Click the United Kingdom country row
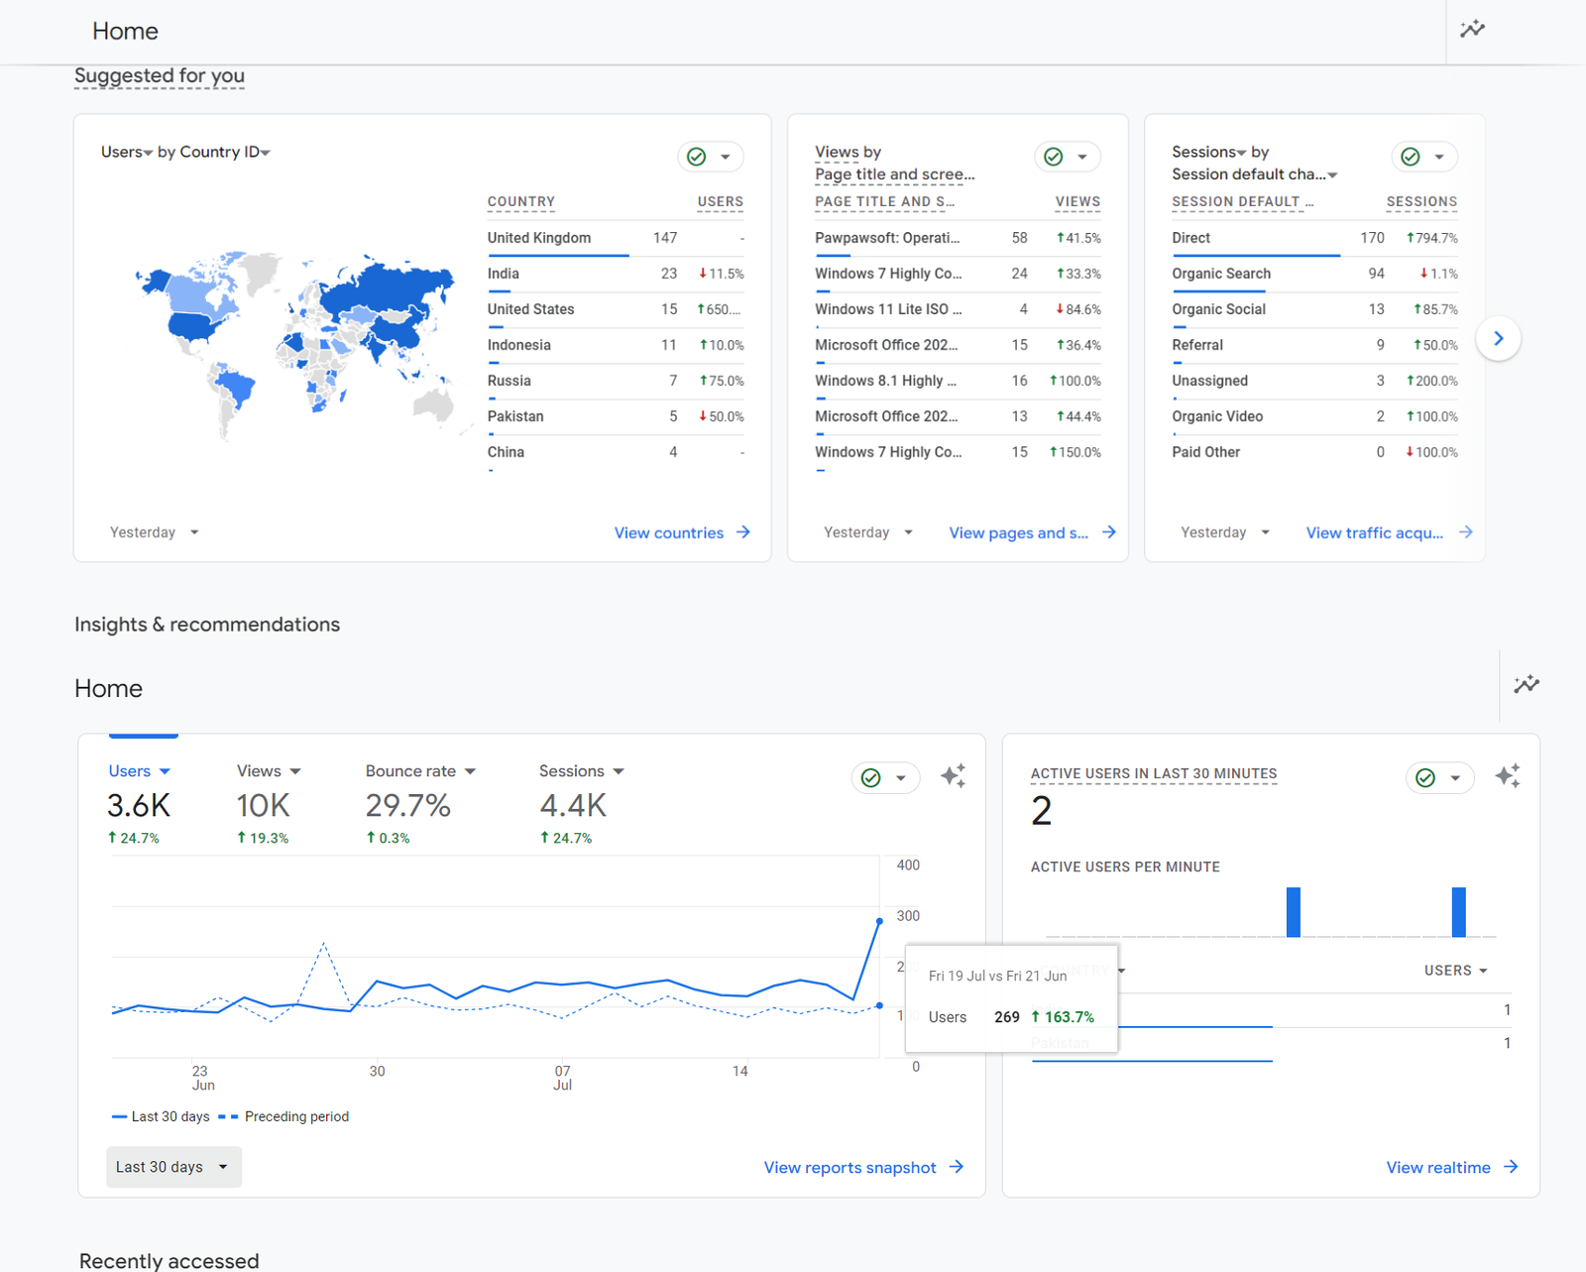The width and height of the screenshot is (1586, 1272). [x=616, y=238]
